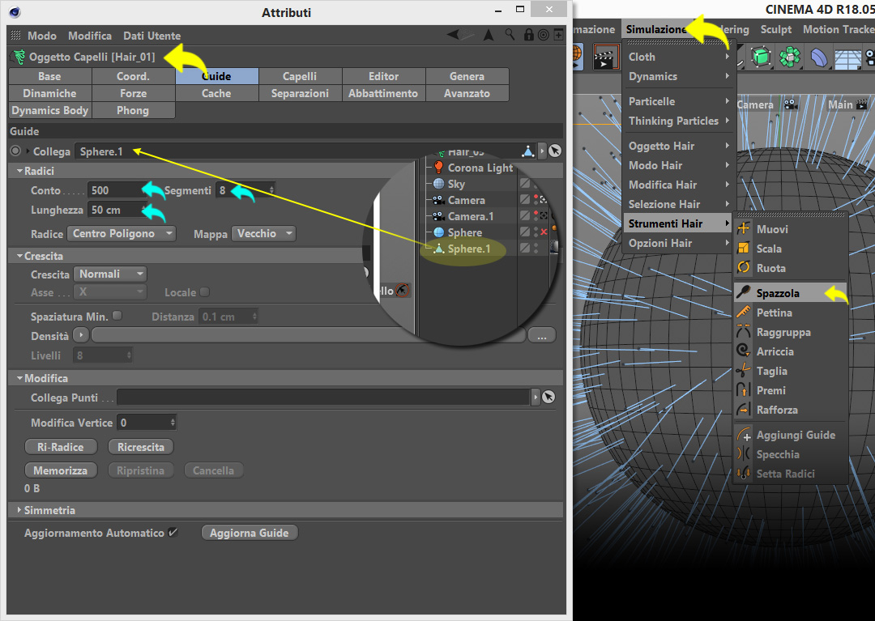Viewport: 875px width, 621px height.
Task: Open the Motion Tracker menu
Action: pyautogui.click(x=839, y=29)
